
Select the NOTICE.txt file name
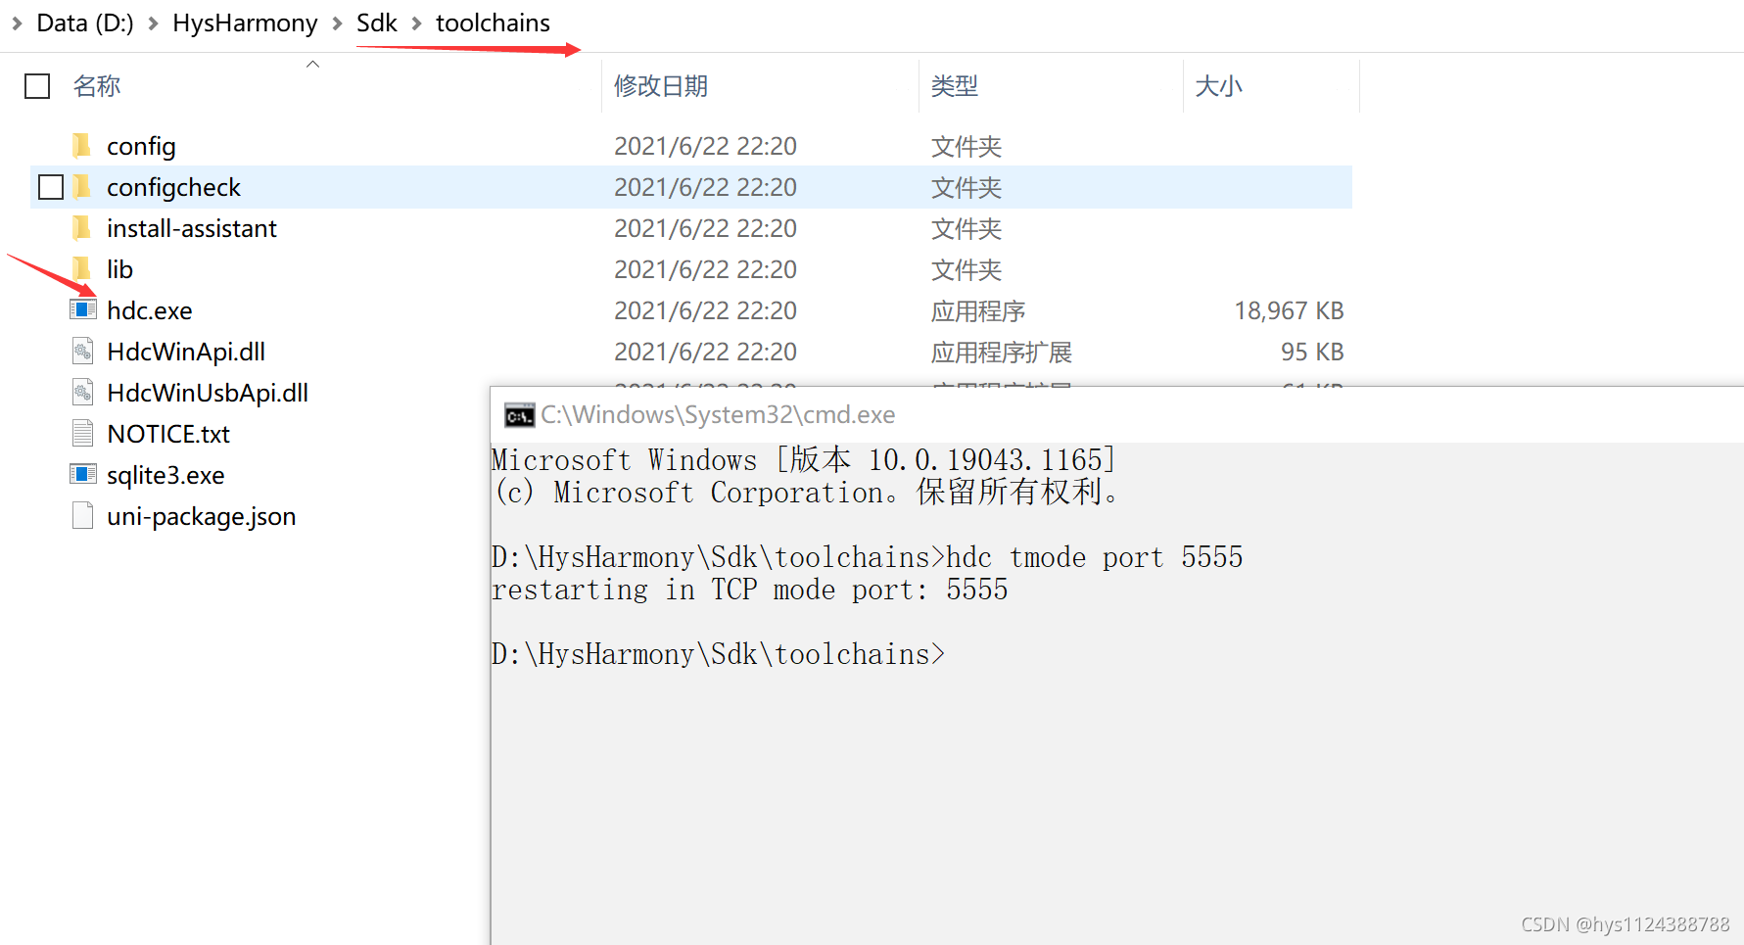point(168,434)
